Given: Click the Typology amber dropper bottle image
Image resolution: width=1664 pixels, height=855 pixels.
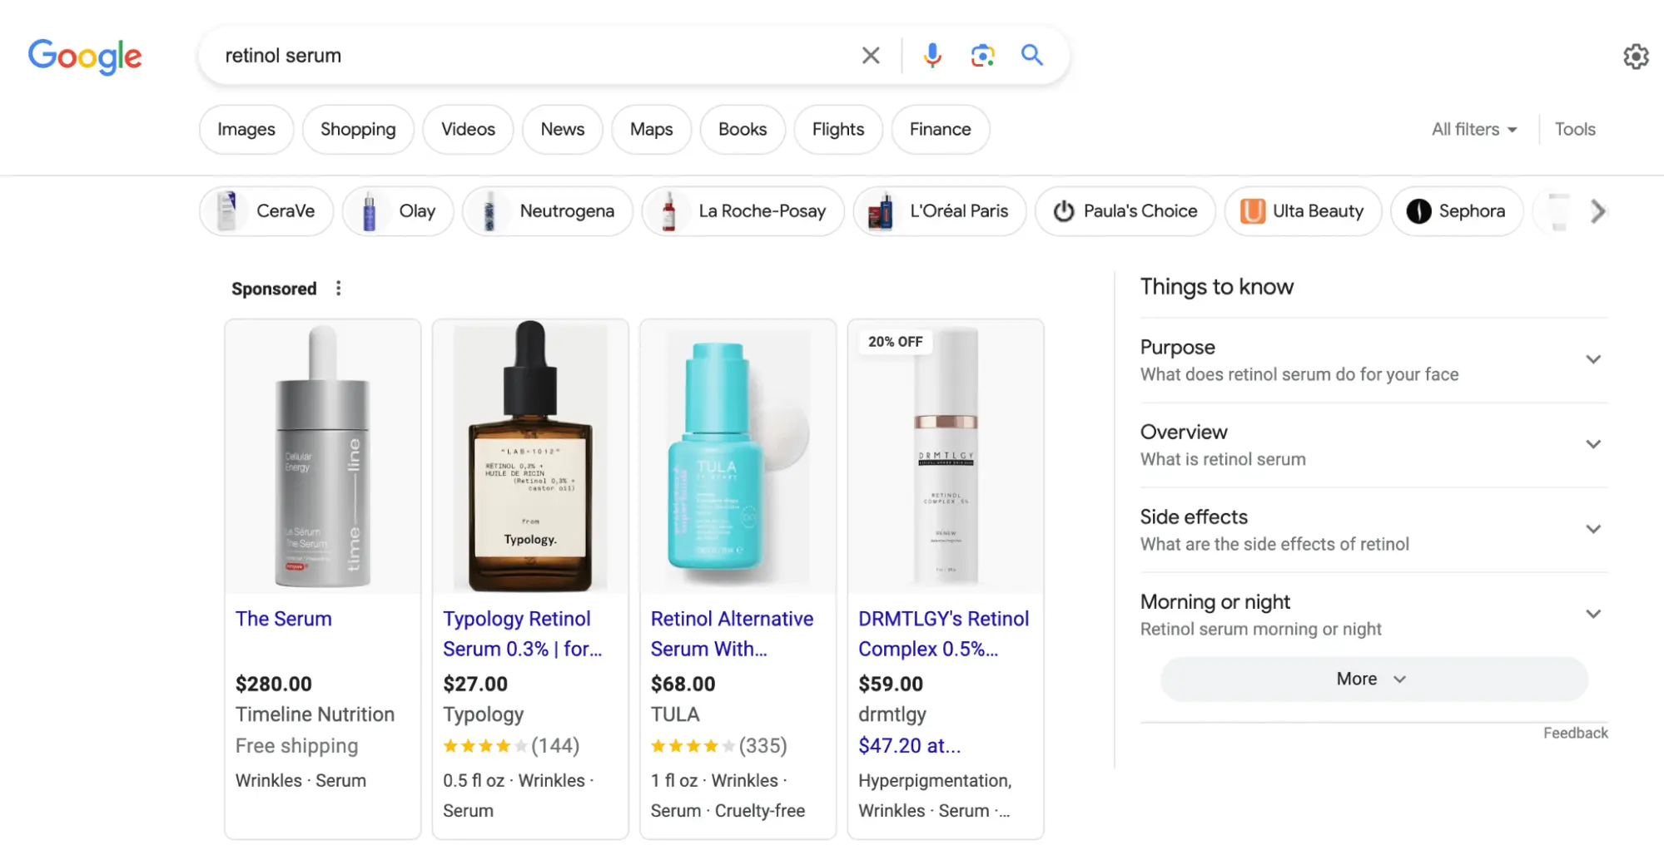Looking at the screenshot, I should click(x=530, y=457).
